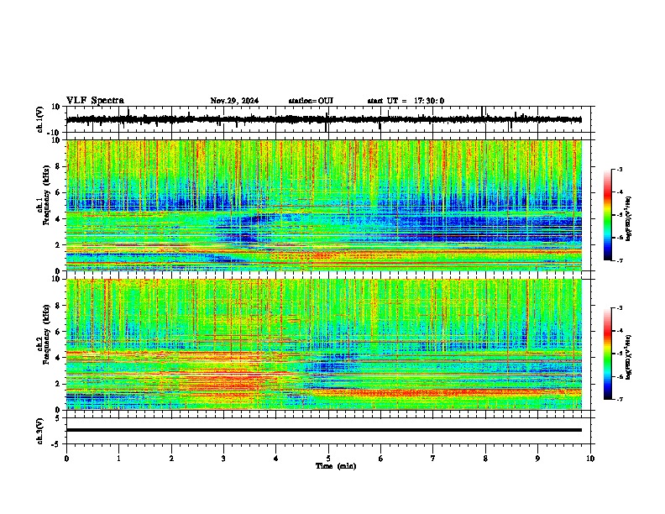Click the time axis tick label "2"
The width and height of the screenshot is (665, 514).
click(x=171, y=458)
